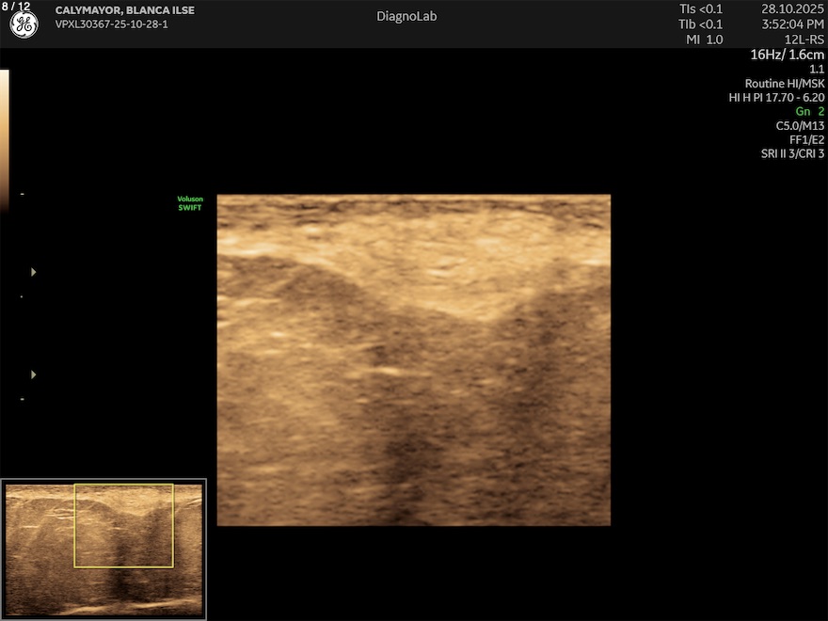Select patient name CALYMAYOR, BLANCA ILSE
Screen dimensions: 828x621
pyautogui.click(x=124, y=10)
